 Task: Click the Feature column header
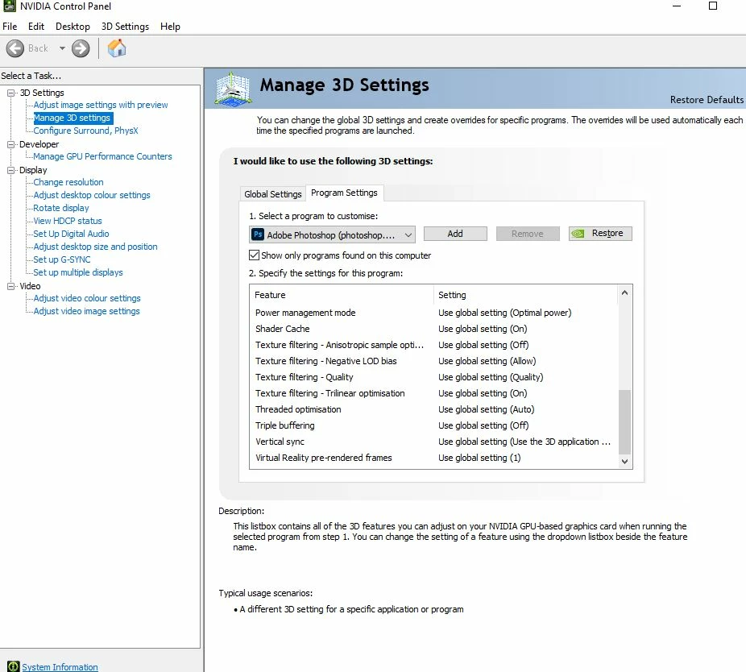pyautogui.click(x=342, y=295)
